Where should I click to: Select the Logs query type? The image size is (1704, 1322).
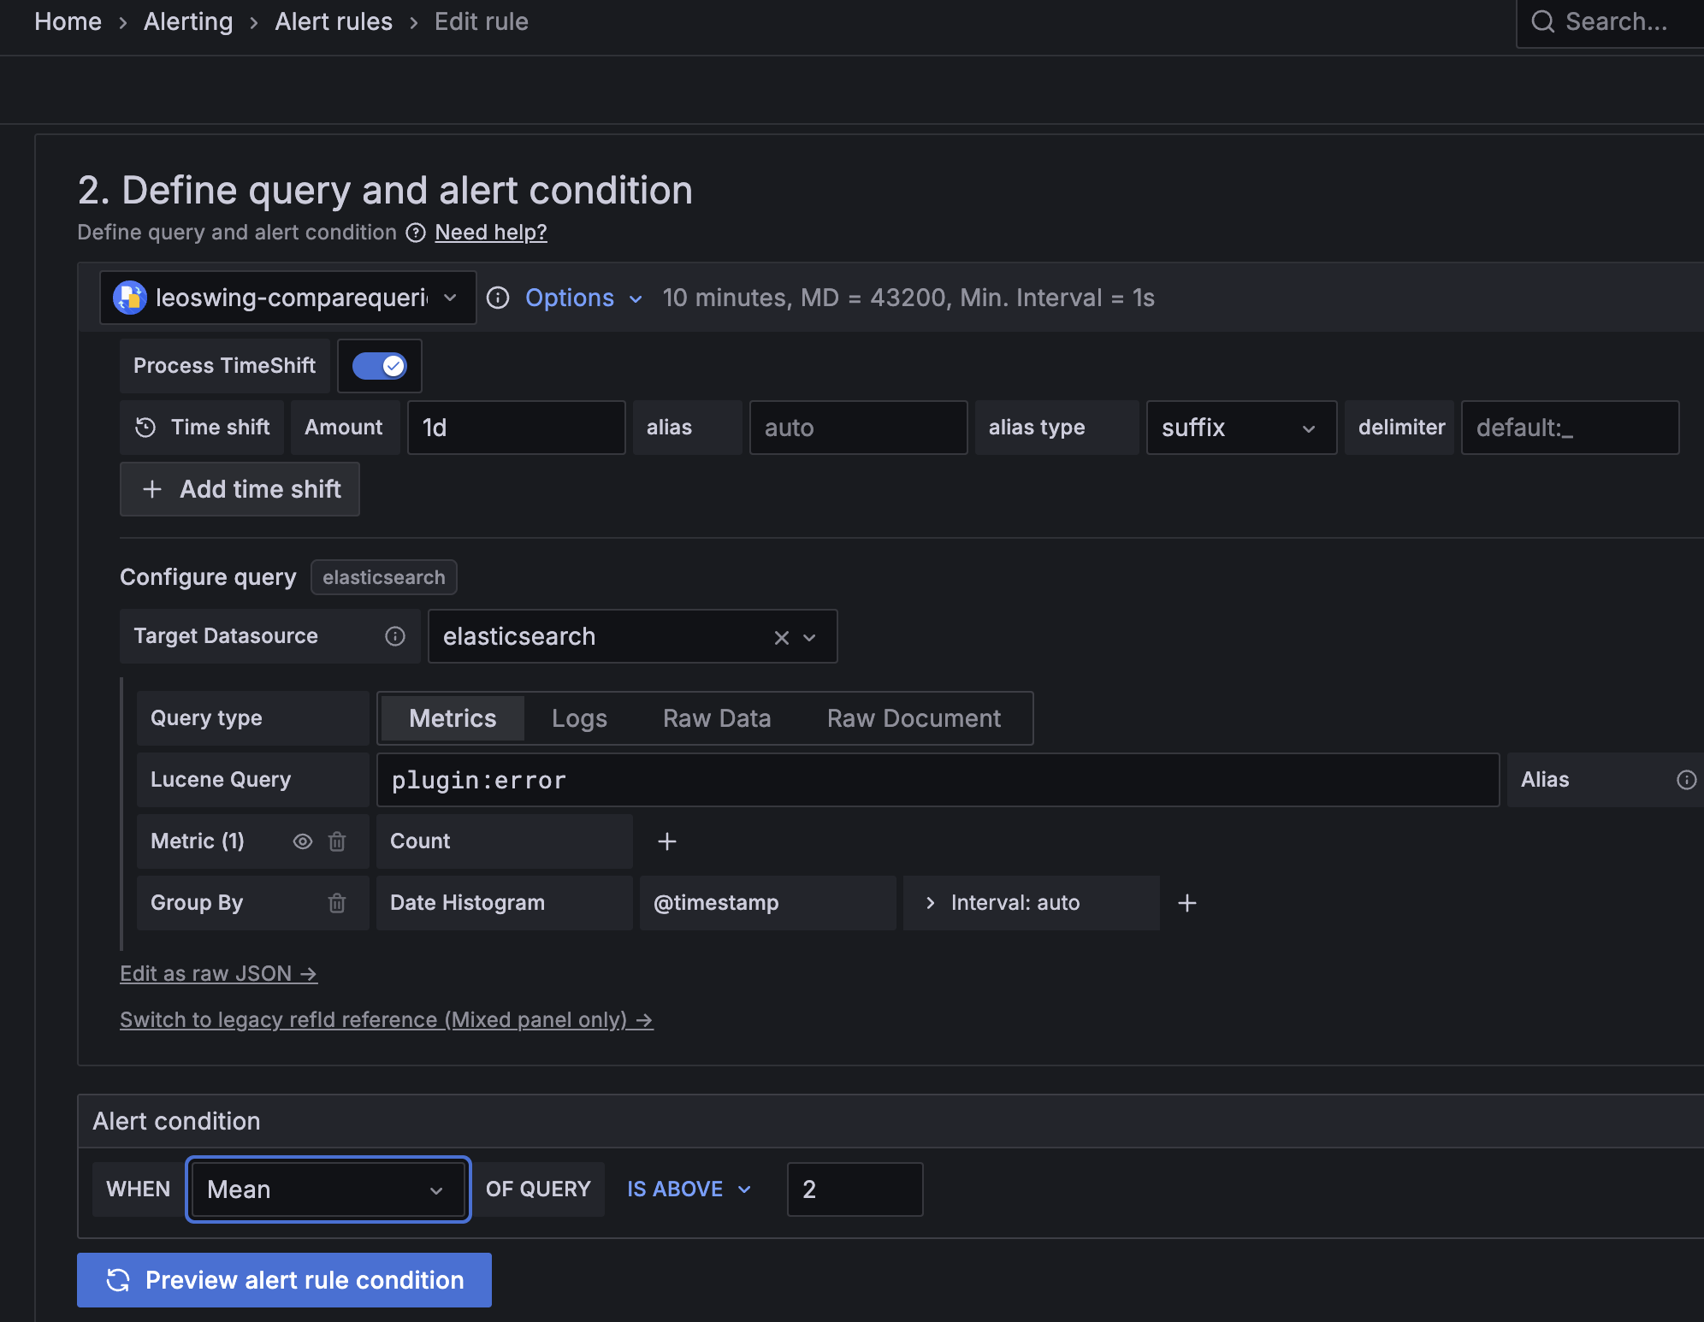click(579, 718)
